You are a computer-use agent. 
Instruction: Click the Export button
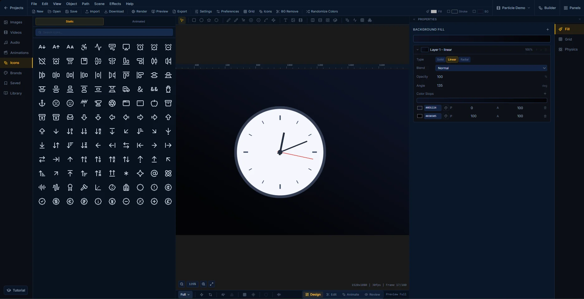coord(180,12)
